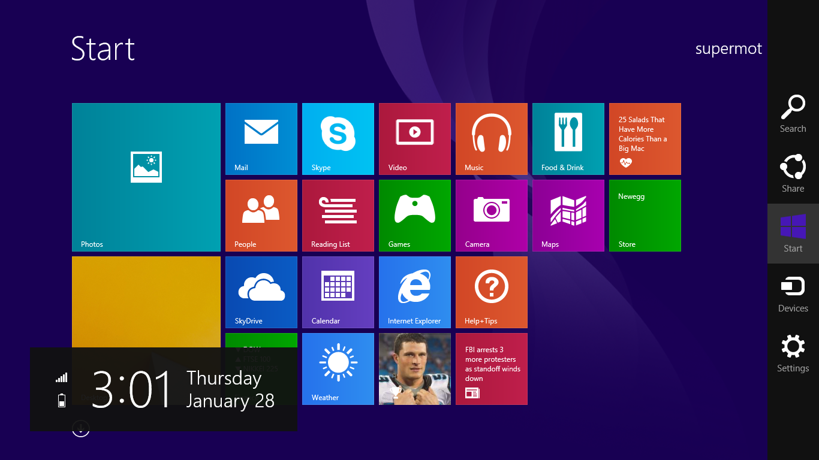This screenshot has height=460, width=819.
Task: Open the FBI arrests news tile
Action: 492,369
